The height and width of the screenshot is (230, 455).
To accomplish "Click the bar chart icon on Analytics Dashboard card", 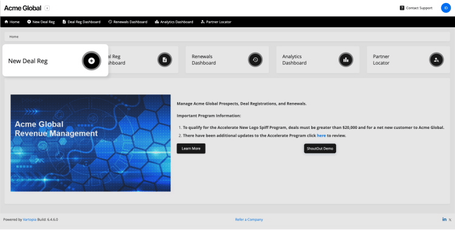I will coord(346,60).
